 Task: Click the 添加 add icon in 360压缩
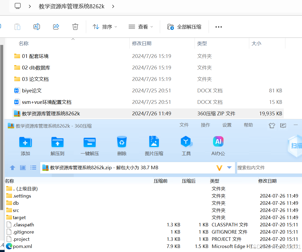point(25,142)
